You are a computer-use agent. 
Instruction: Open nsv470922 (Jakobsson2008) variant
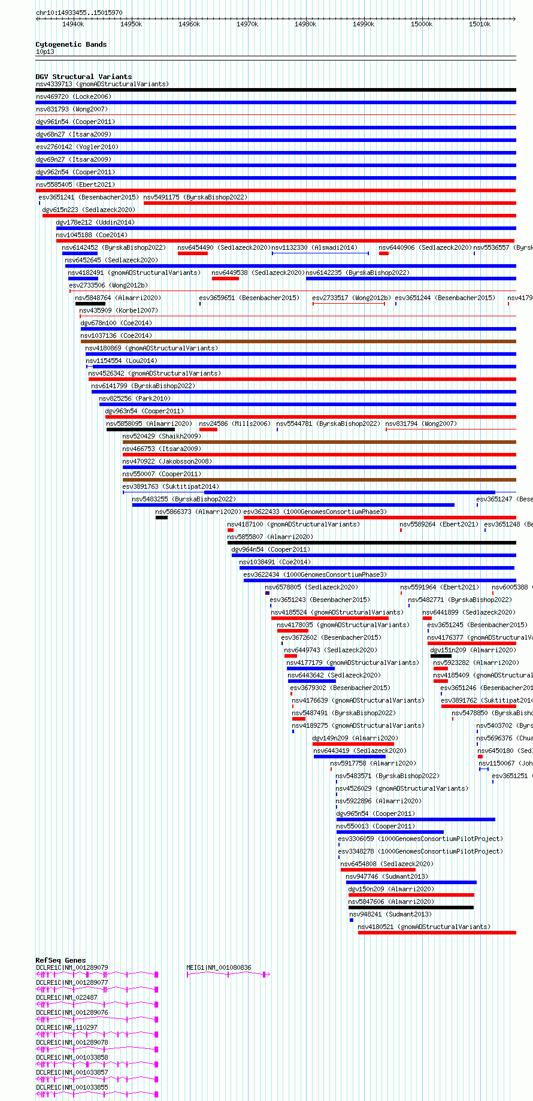(x=167, y=461)
